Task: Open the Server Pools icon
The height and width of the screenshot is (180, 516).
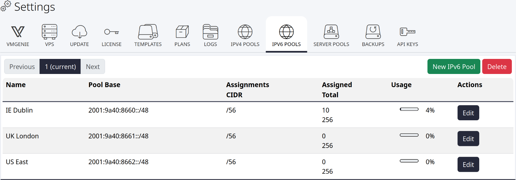Action: pos(331,32)
